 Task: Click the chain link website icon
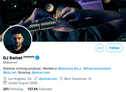click(36, 79)
